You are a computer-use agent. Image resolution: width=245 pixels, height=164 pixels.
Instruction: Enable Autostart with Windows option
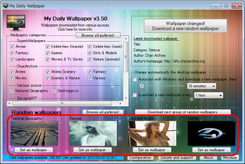tap(135, 80)
